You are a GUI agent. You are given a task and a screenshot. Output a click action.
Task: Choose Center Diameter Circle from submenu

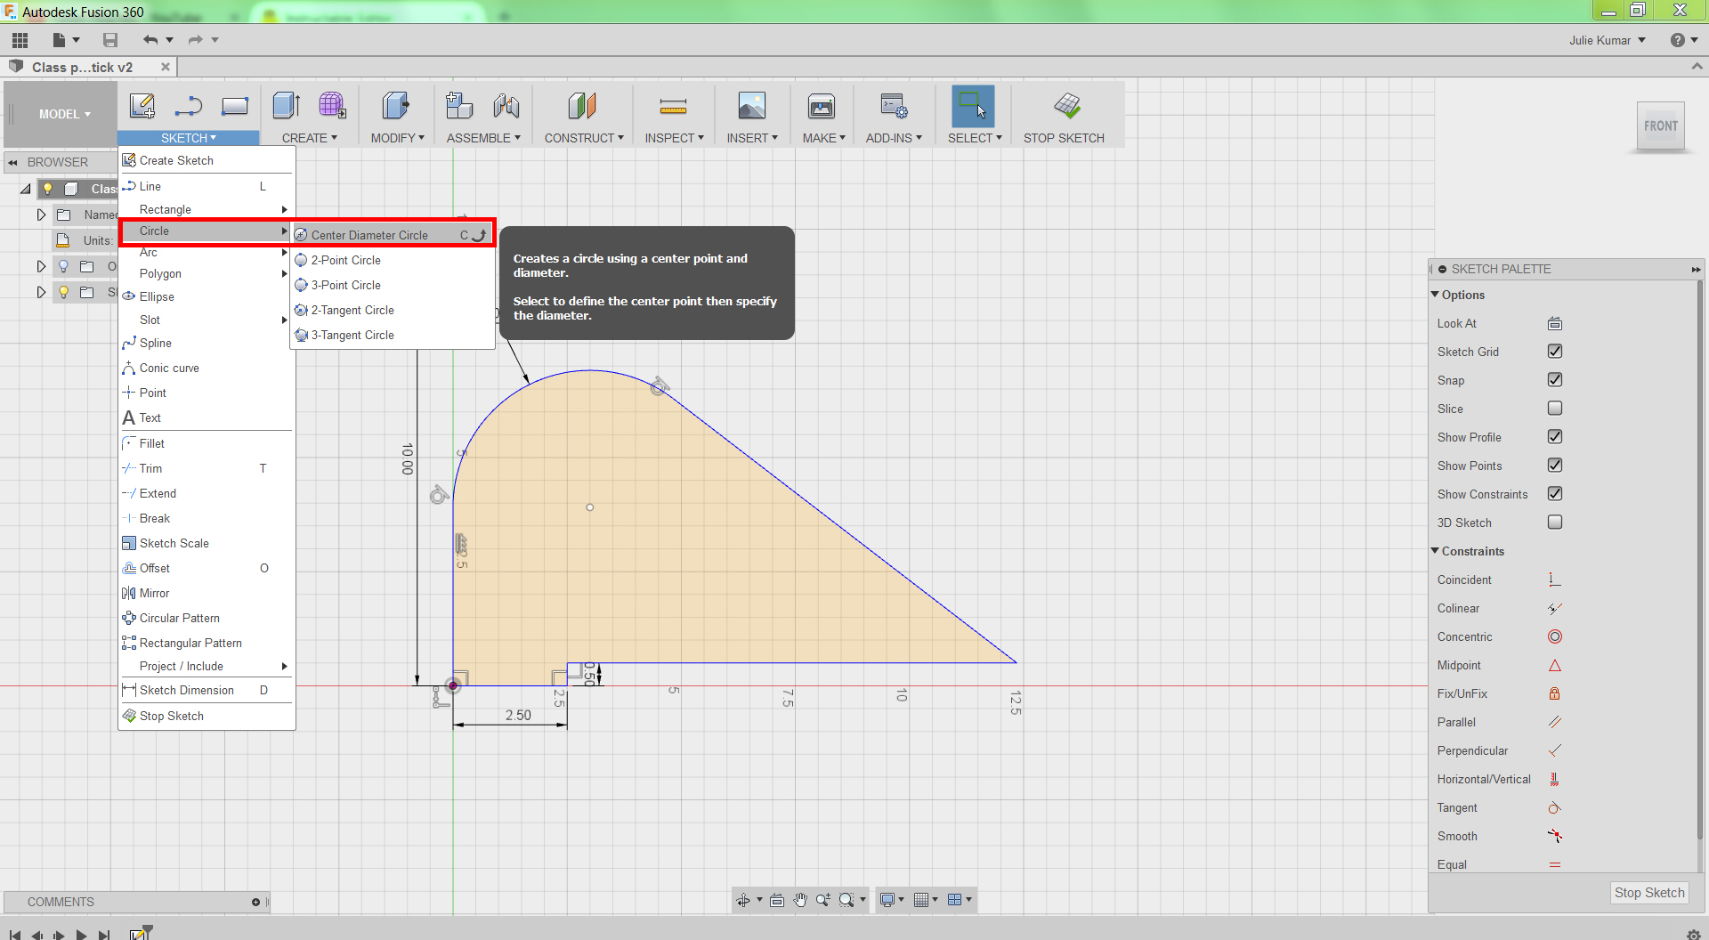click(393, 235)
